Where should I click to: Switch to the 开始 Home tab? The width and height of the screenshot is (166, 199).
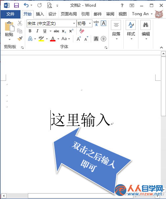pyautogui.click(x=28, y=14)
